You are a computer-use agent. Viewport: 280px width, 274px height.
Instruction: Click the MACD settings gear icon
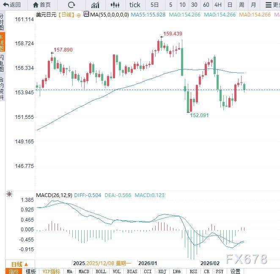9,195
